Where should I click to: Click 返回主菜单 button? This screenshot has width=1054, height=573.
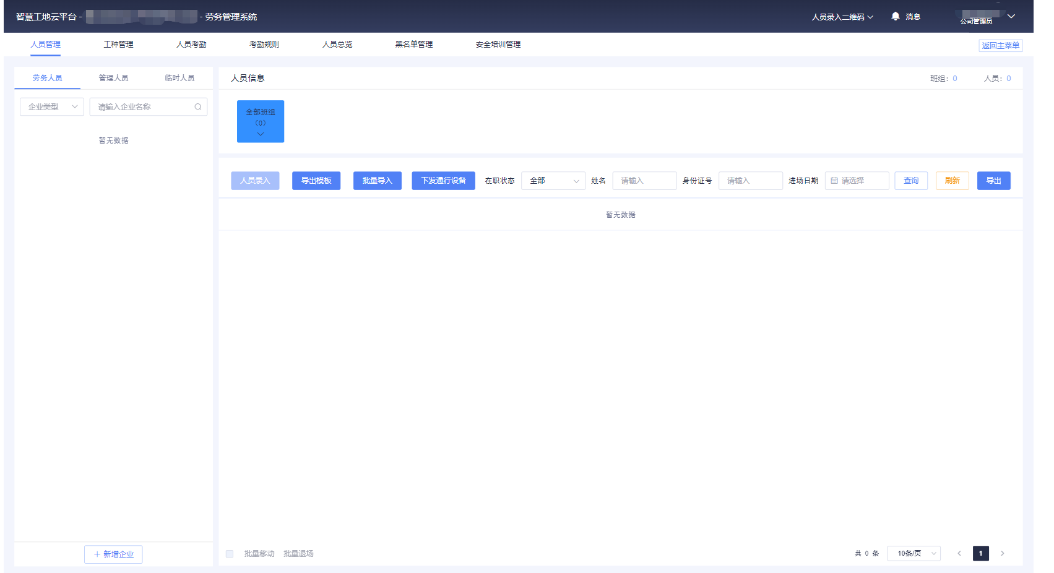coord(1000,45)
